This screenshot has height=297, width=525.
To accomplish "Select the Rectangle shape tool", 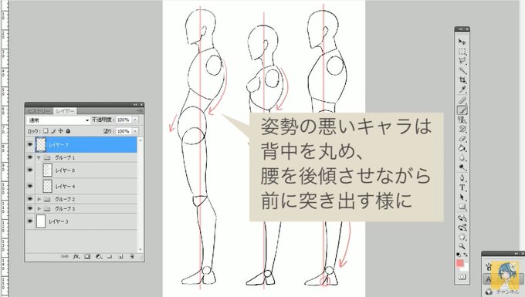I will (x=462, y=207).
